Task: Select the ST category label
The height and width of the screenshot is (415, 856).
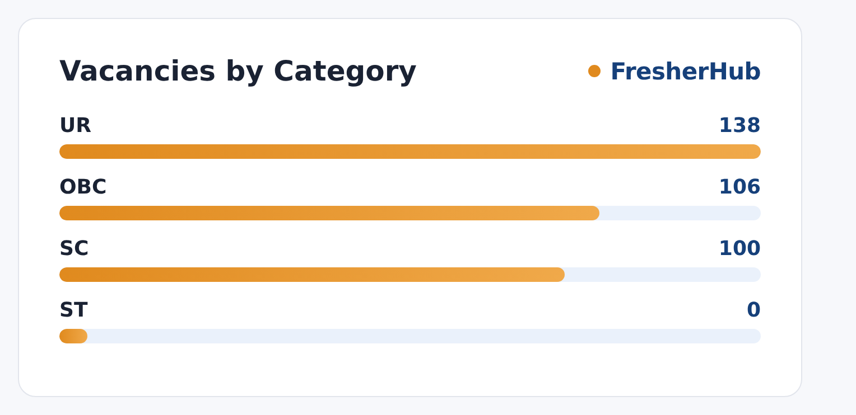Action: 73,310
